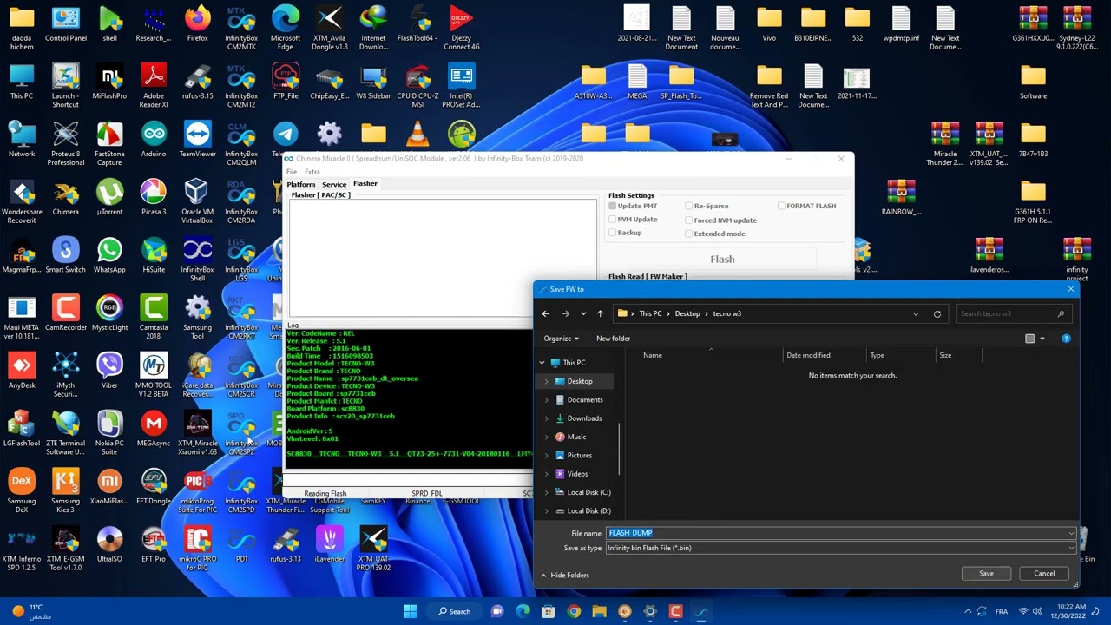Expand the Documents node in navigation tree

tap(547, 400)
